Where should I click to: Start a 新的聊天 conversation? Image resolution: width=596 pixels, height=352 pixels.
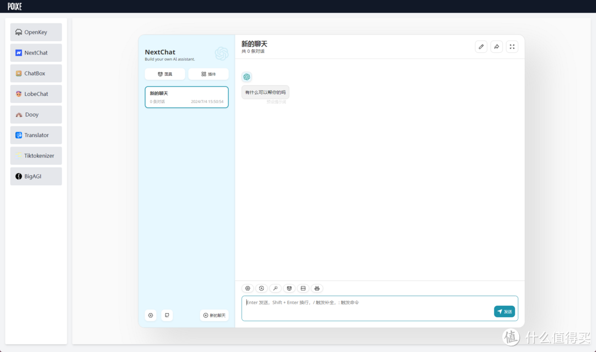point(214,315)
